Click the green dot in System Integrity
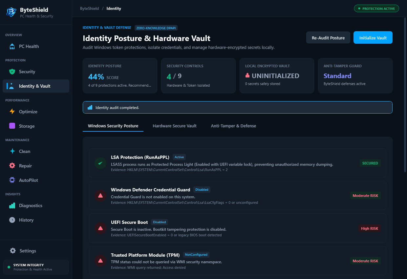This screenshot has height=279, width=407. coord(9,267)
